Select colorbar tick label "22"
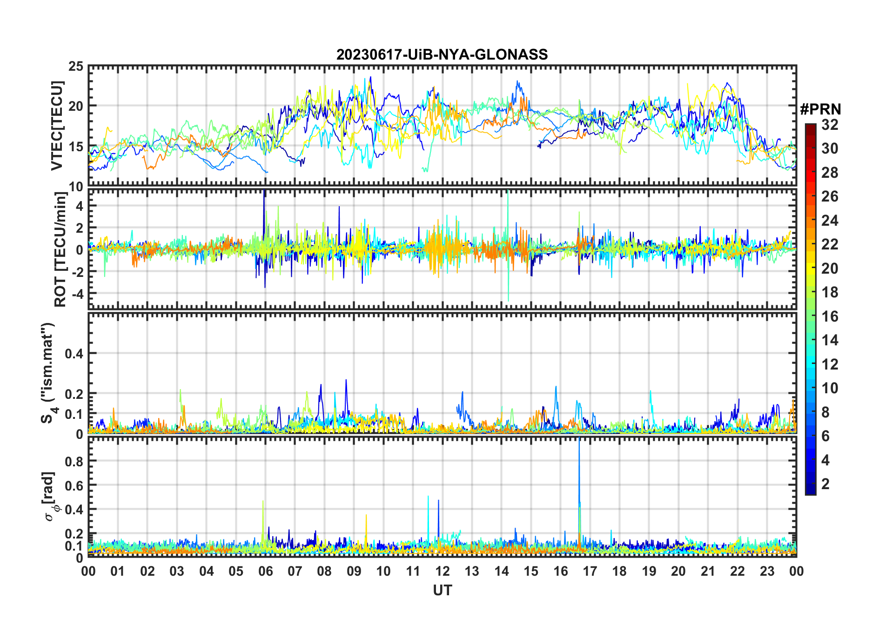This screenshot has width=885, height=619. 830,244
